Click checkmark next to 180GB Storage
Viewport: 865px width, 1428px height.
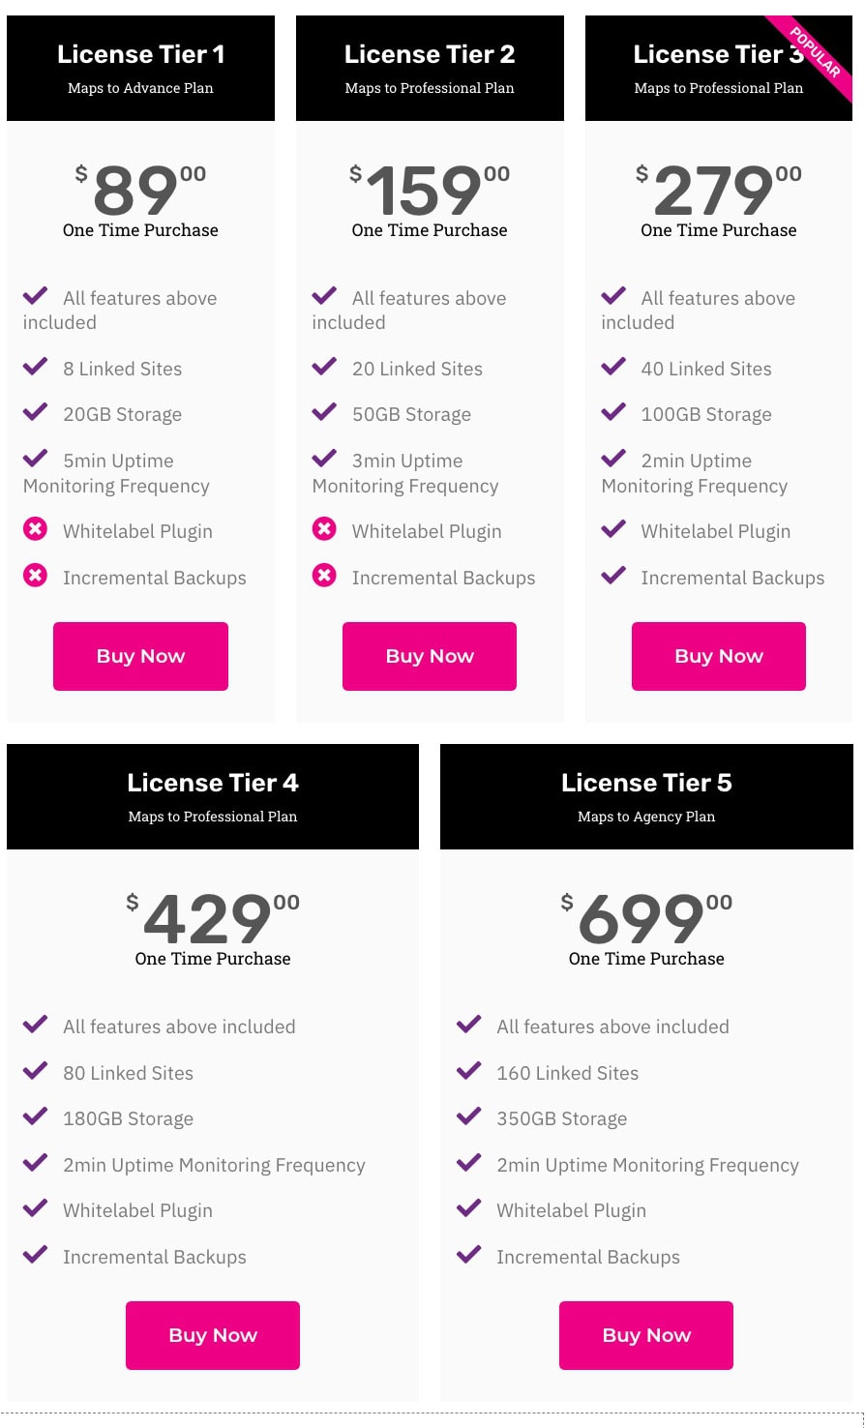35,1116
